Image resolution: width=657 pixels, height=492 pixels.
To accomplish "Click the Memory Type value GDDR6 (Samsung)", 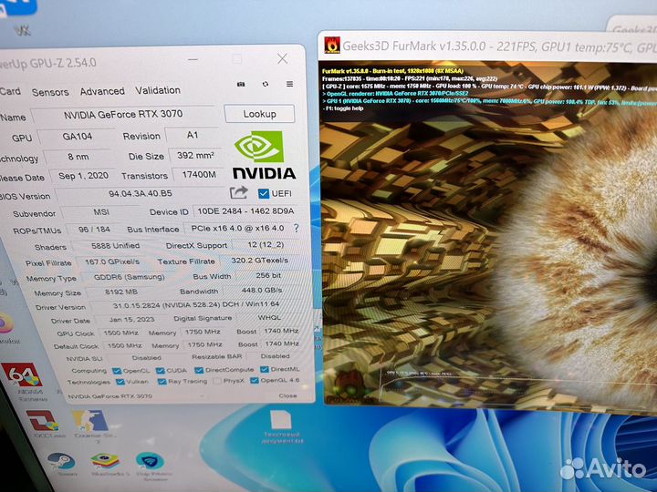I will point(129,277).
